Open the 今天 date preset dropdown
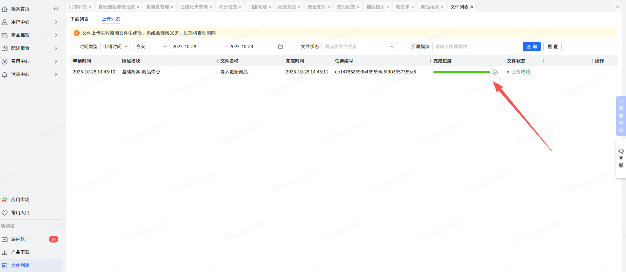Screen dimensions: 626x272 (x=151, y=47)
